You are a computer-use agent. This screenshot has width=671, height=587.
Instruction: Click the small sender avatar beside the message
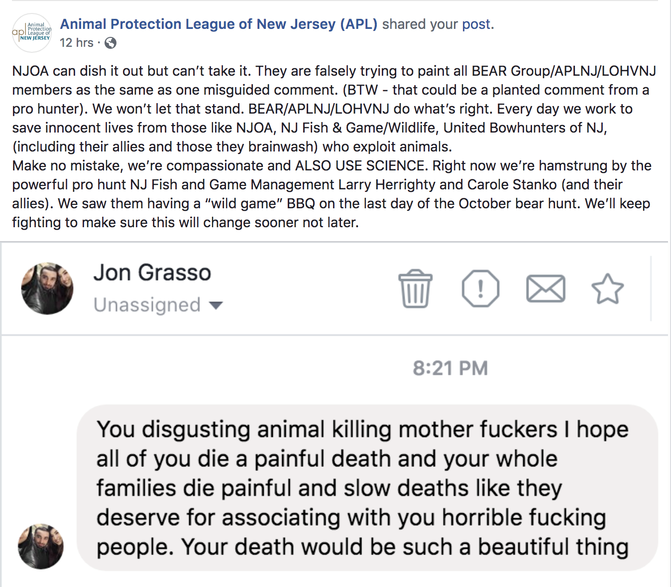pos(41,546)
